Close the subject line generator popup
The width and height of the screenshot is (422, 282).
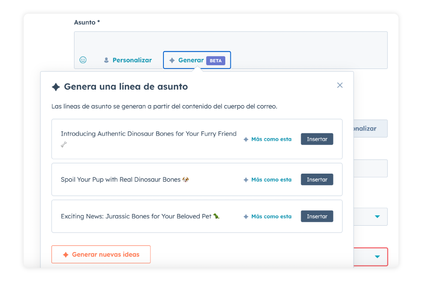pos(340,85)
